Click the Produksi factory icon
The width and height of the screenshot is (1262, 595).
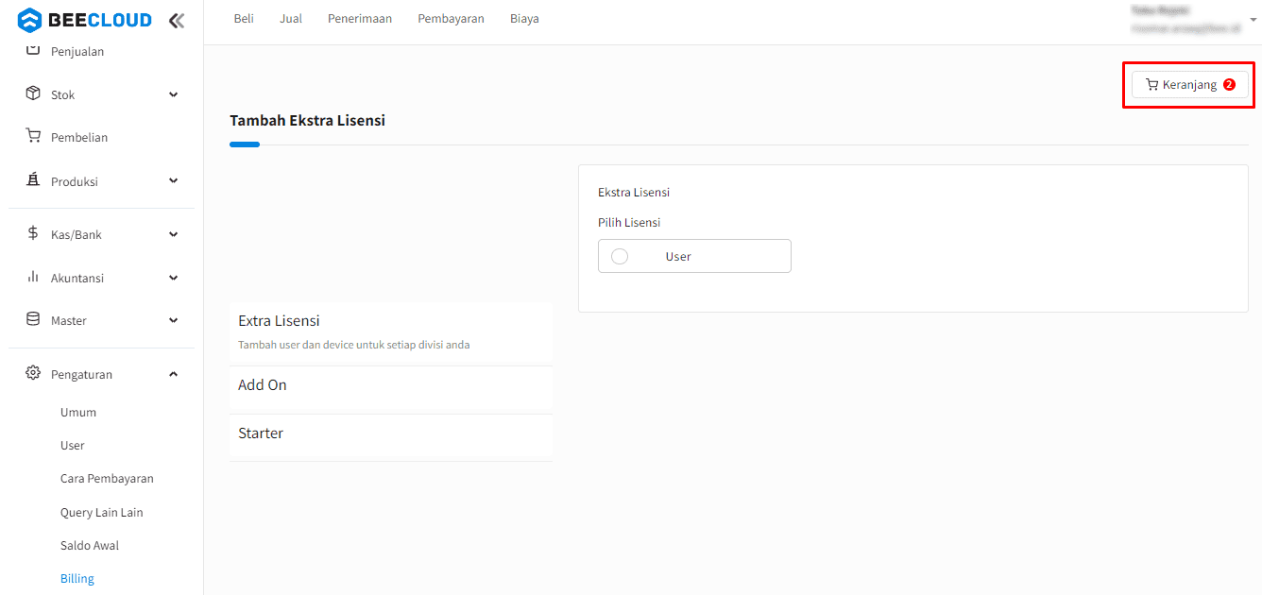pyautogui.click(x=33, y=181)
